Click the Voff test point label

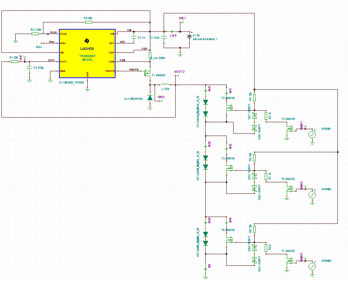point(21,58)
